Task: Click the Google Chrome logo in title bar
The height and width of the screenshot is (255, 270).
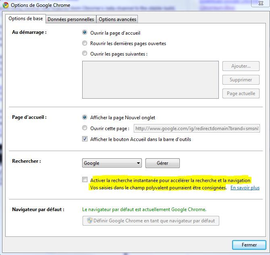Action: pyautogui.click(x=6, y=5)
